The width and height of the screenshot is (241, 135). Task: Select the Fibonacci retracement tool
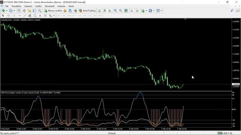[x=35, y=16]
